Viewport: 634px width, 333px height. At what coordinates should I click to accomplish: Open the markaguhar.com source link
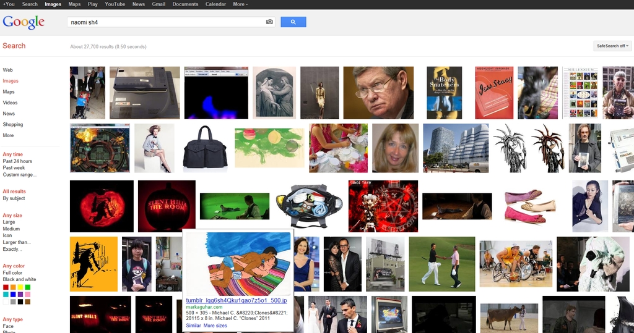tap(204, 307)
